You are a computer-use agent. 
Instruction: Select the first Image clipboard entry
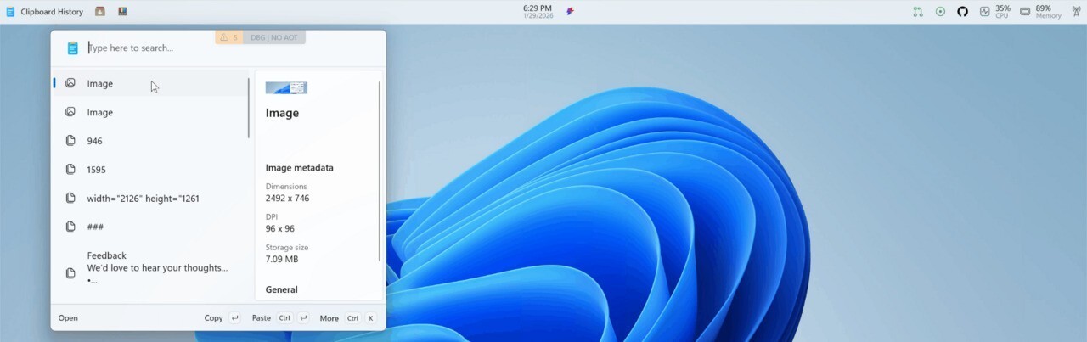point(149,83)
